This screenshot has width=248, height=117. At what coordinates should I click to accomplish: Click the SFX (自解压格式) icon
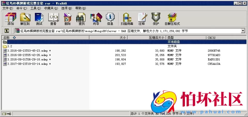click(172, 19)
